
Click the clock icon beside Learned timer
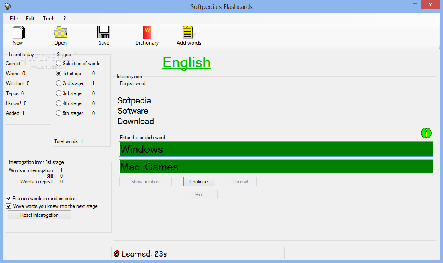[116, 253]
